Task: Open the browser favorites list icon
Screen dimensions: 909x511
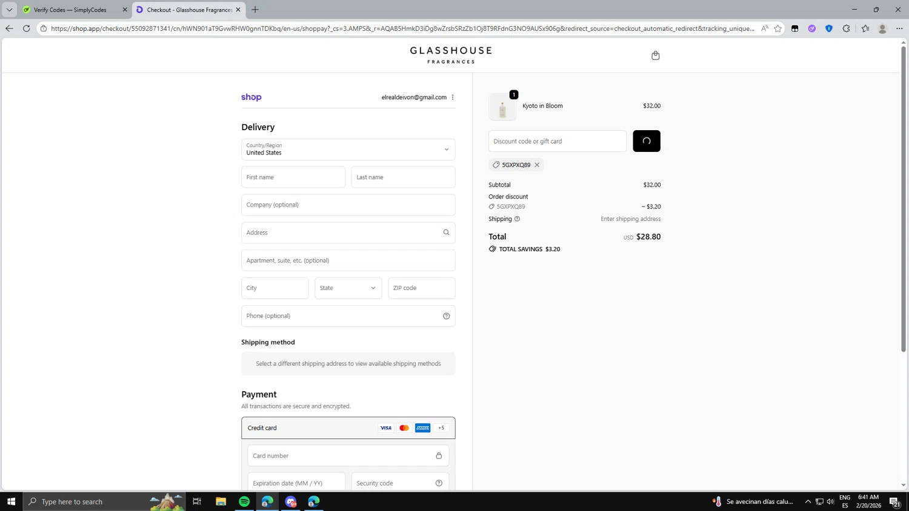Action: pyautogui.click(x=865, y=28)
